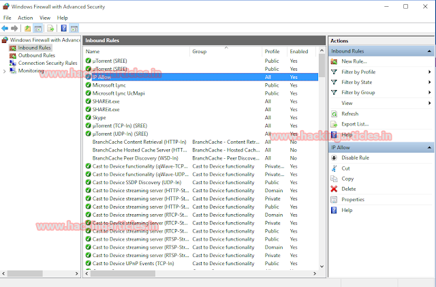
Task: Expand the Monitoring tree node
Action: 4,72
